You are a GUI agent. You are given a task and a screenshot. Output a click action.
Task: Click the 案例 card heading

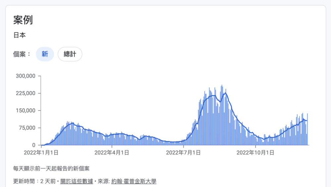tap(23, 20)
